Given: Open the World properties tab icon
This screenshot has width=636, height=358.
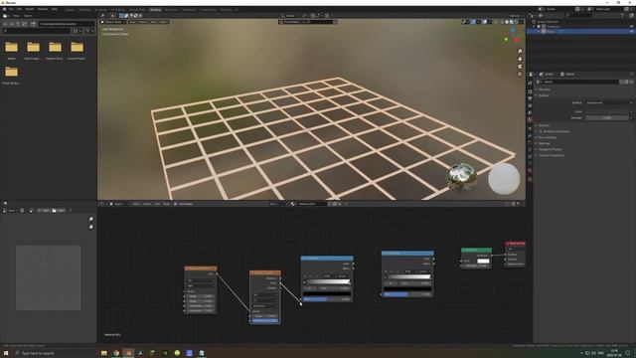Looking at the screenshot, I should coord(530,119).
